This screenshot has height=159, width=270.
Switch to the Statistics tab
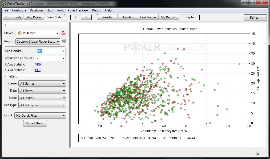[x=127, y=17]
